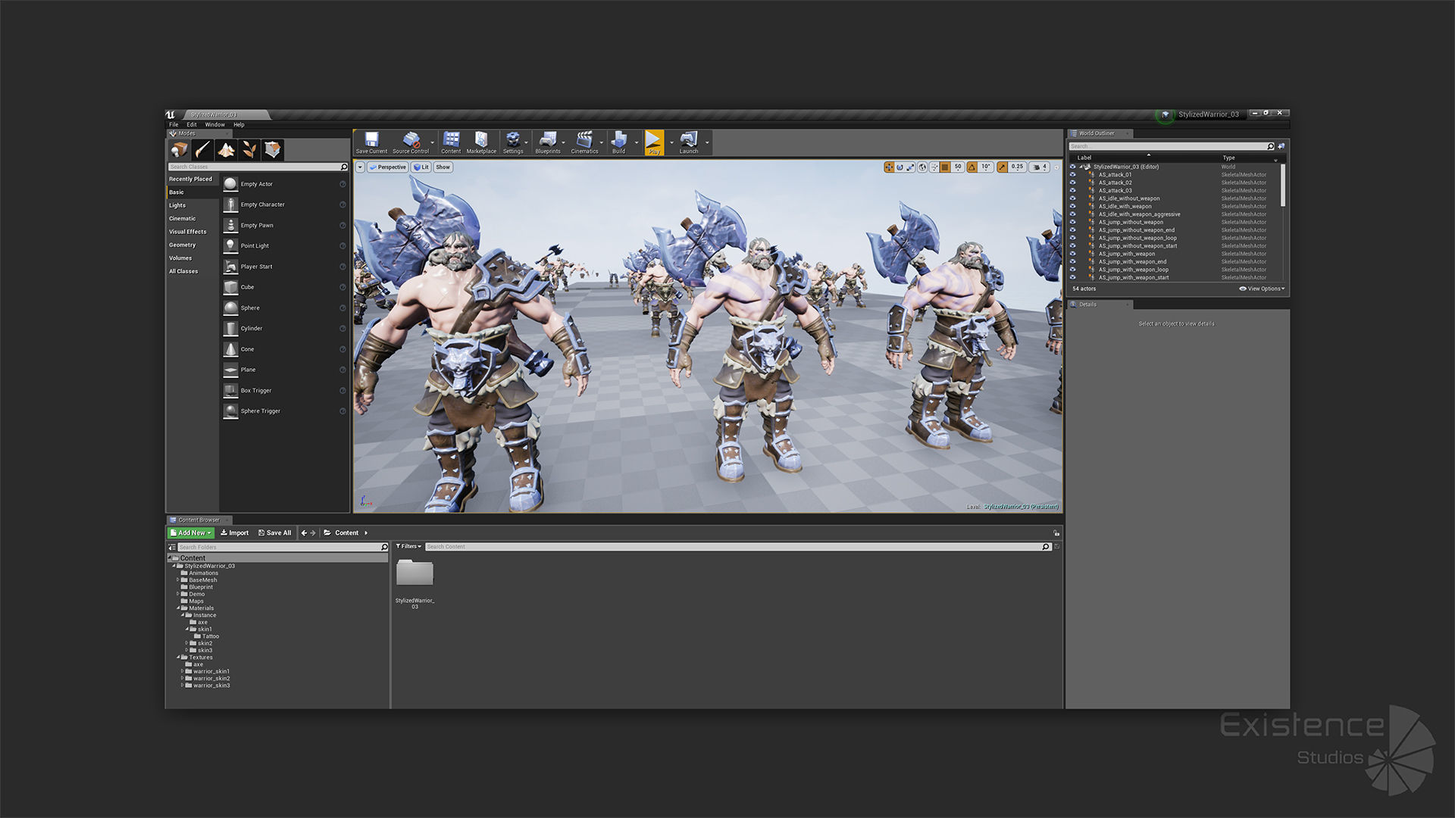Select Geometry Editing mode icon
Viewport: 1455px width, 818px height.
pos(273,150)
